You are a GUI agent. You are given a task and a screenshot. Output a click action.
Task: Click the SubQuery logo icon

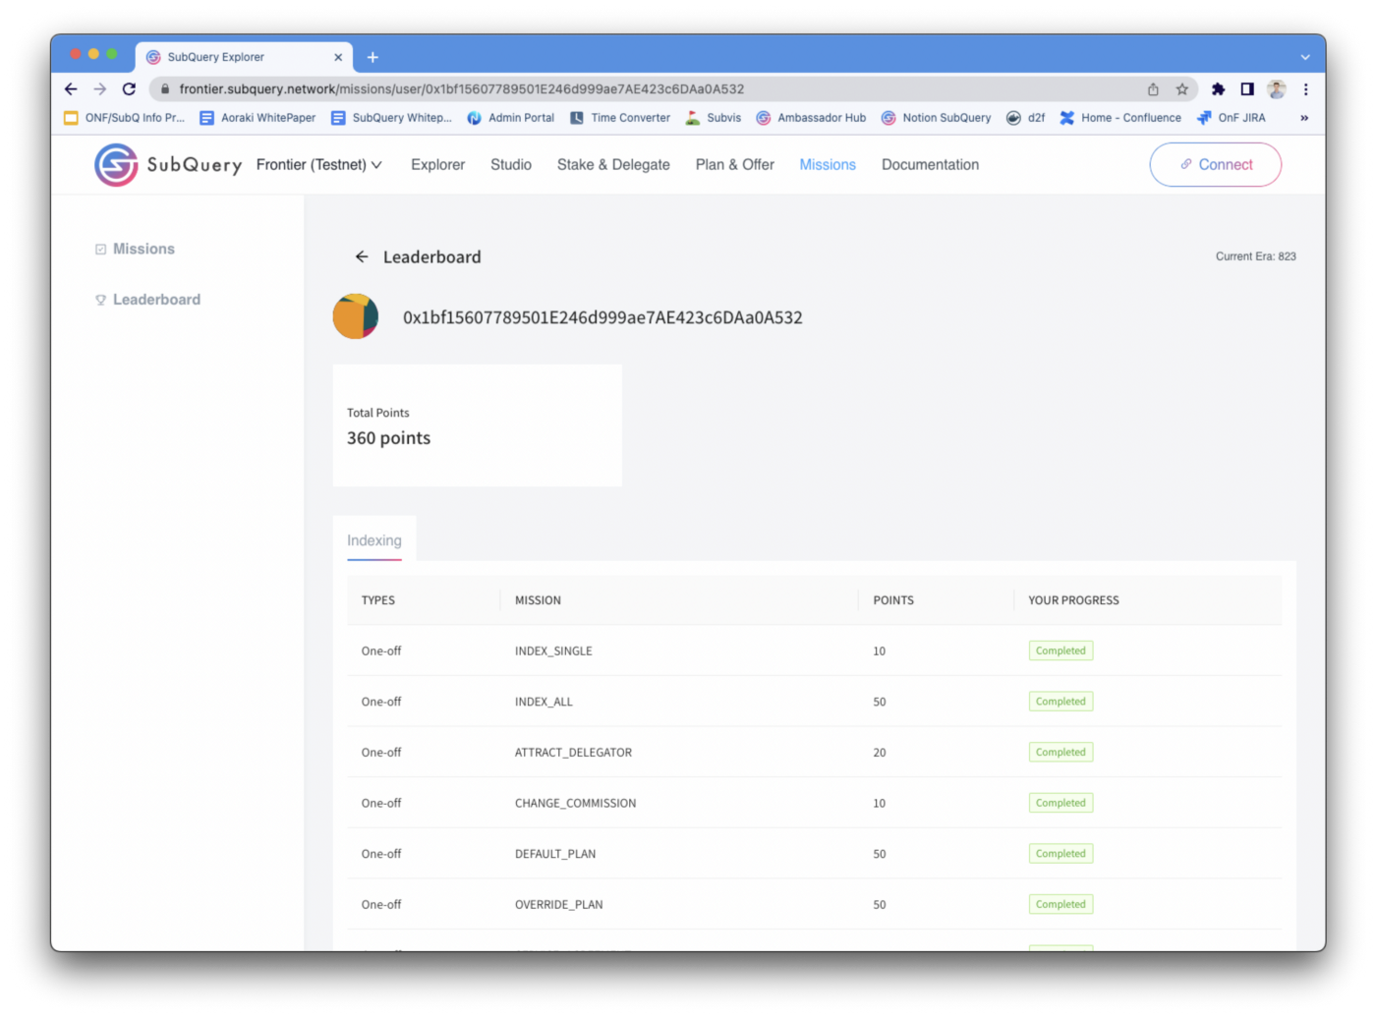pyautogui.click(x=116, y=165)
